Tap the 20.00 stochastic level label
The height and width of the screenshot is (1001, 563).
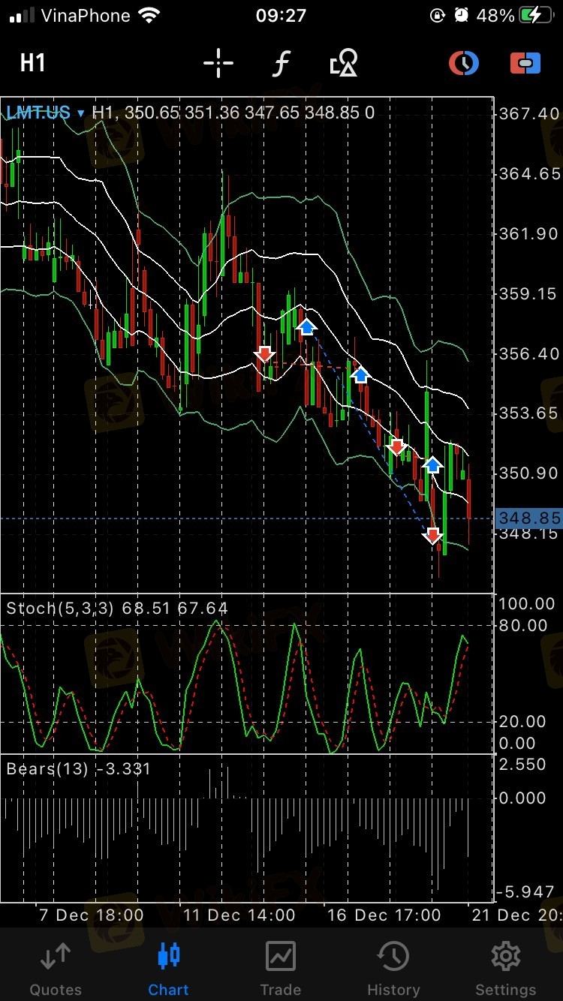[x=523, y=721]
